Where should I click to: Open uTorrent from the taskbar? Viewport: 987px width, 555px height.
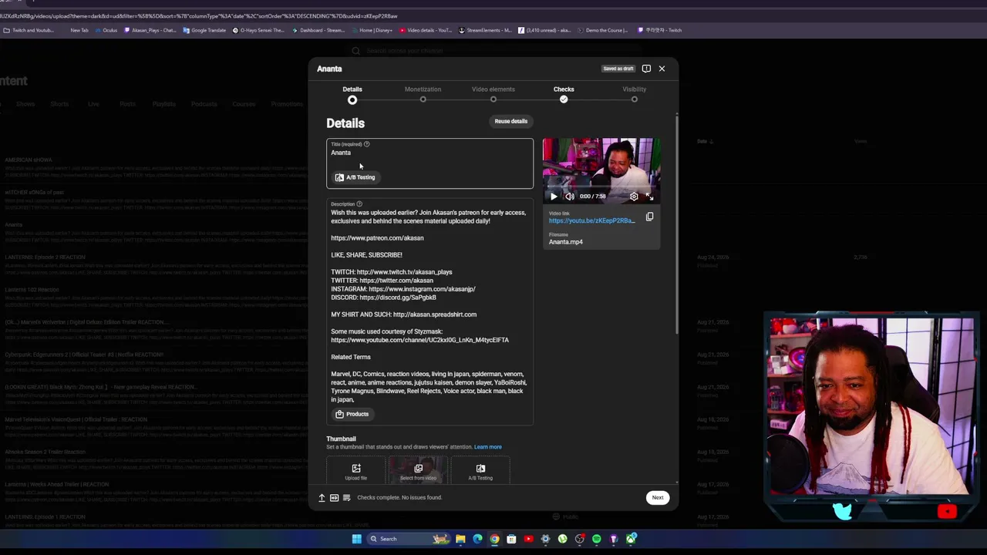click(x=562, y=539)
